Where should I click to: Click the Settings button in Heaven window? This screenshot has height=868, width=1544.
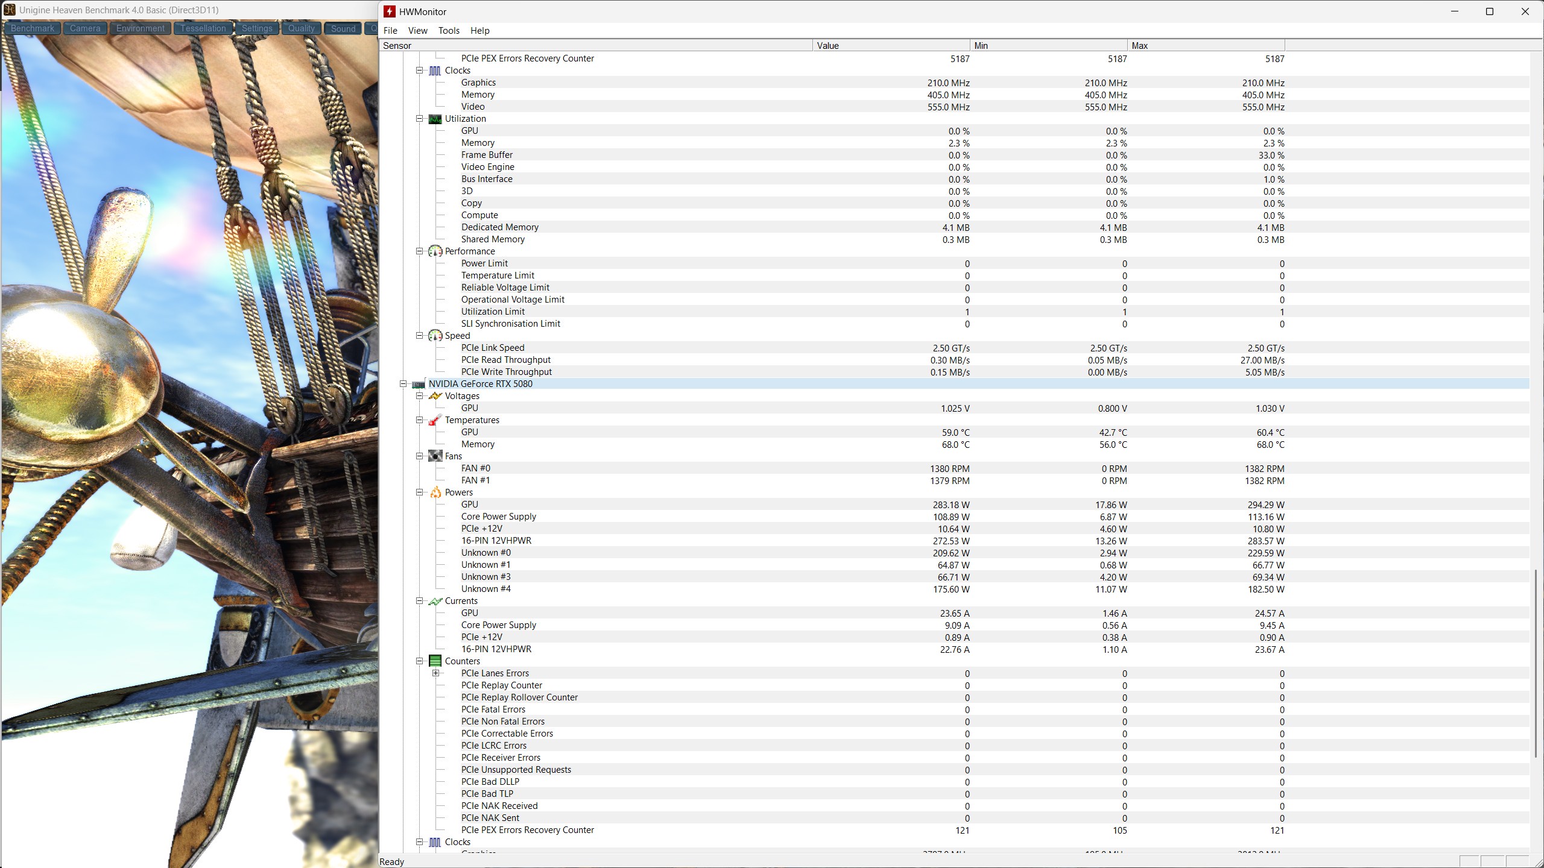(x=257, y=28)
